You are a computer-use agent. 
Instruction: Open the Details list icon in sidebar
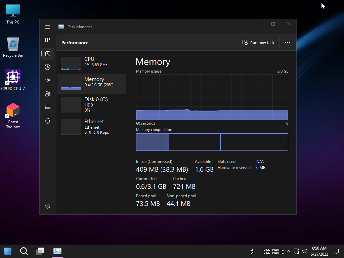(48, 107)
